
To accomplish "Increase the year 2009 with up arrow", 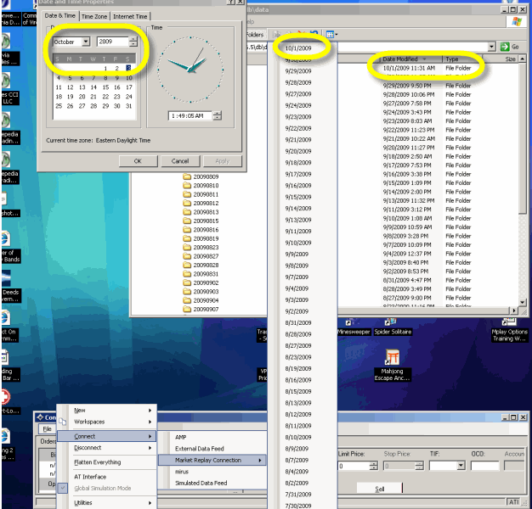I will (x=133, y=39).
